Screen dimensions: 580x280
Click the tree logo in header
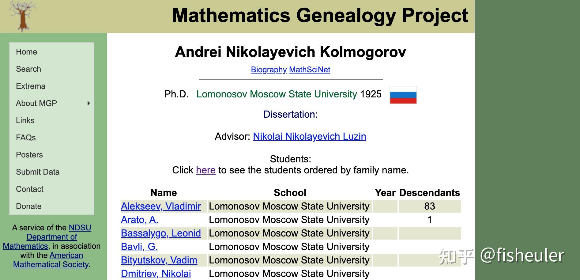[x=22, y=16]
